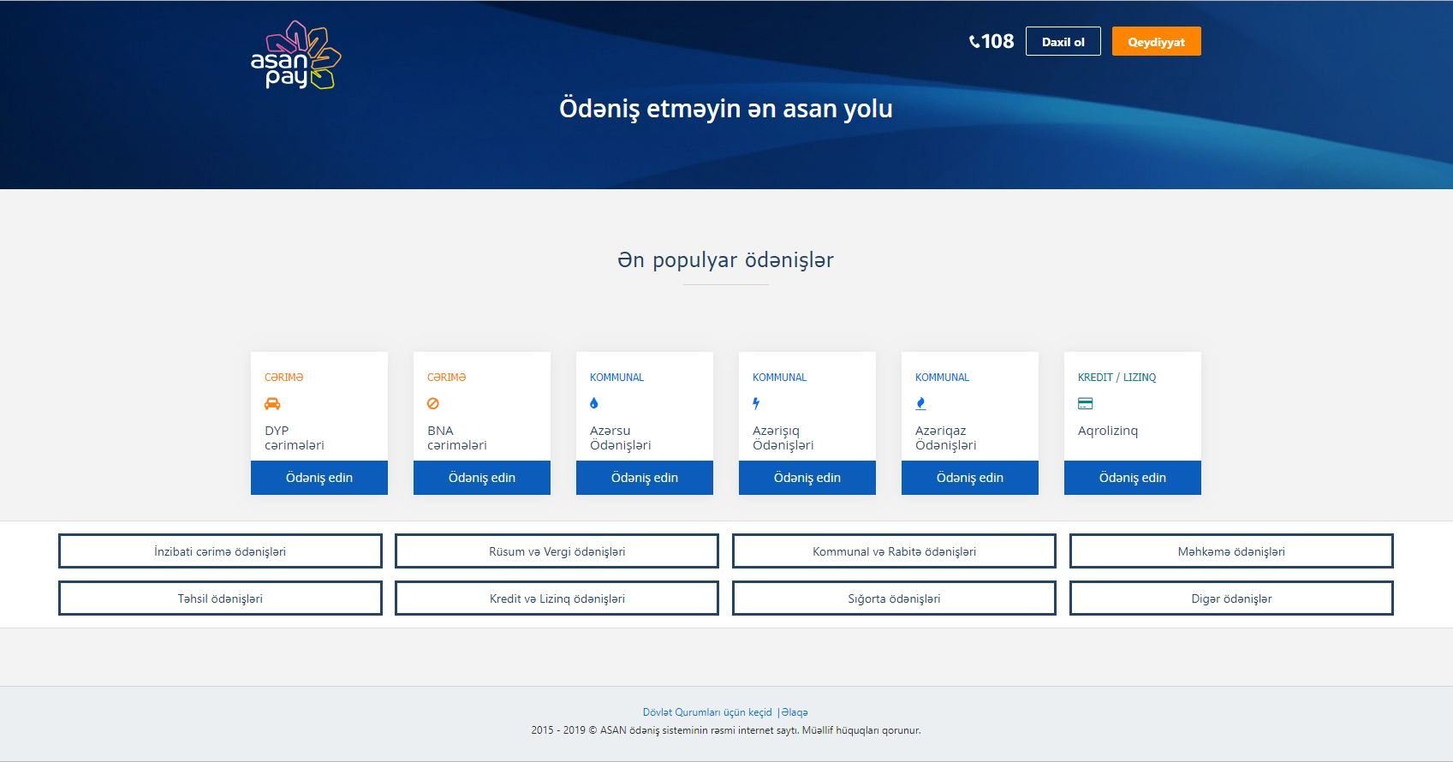Image resolution: width=1453 pixels, height=762 pixels.
Task: Open Kredit və Lizinq ödənişləri category
Action: (x=557, y=598)
